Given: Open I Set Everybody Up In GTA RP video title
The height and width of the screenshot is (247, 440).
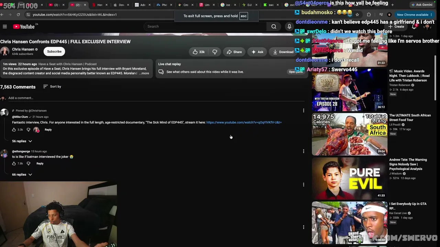Looking at the screenshot, I should coord(408,206).
